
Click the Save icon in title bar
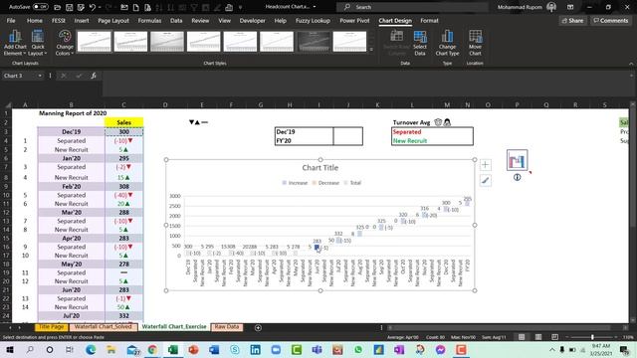click(x=69, y=7)
